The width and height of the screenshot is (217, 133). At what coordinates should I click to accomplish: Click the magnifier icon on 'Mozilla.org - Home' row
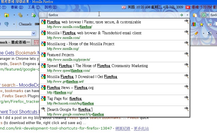186,43
